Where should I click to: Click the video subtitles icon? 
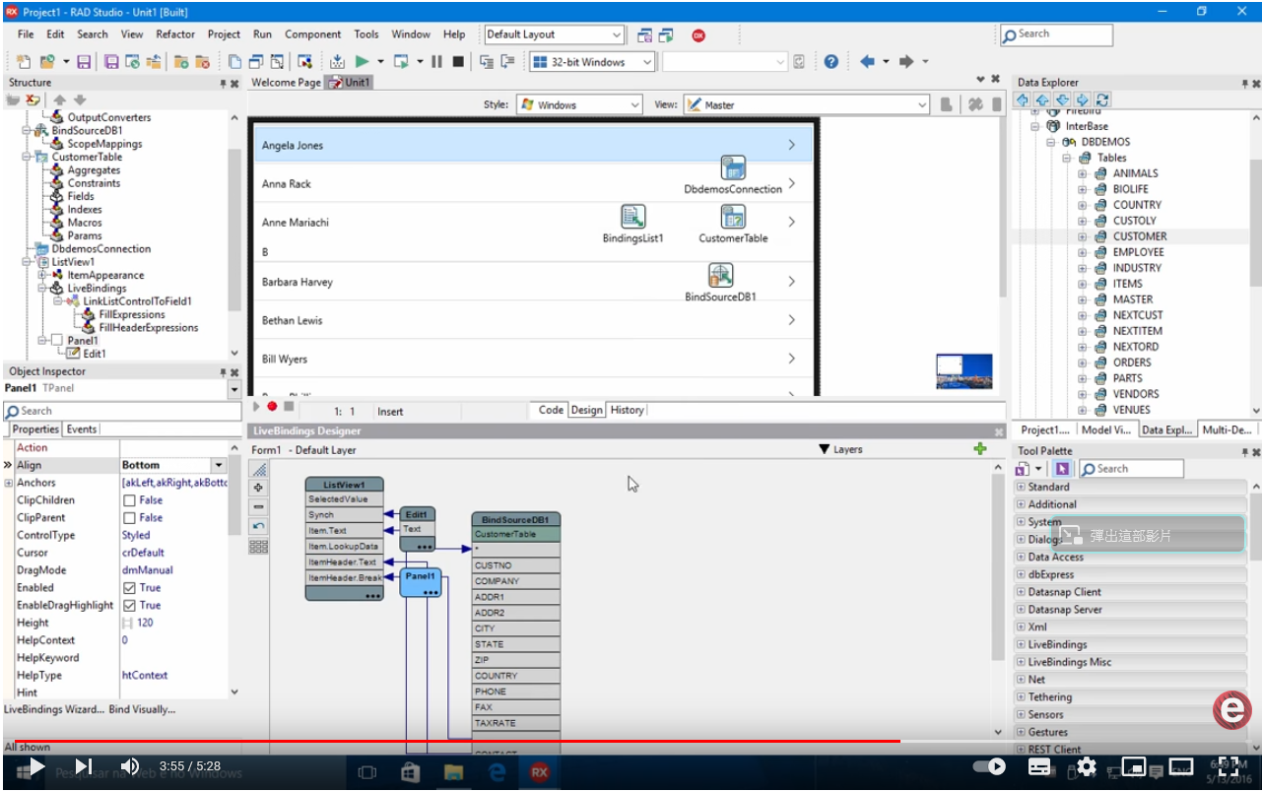click(x=1040, y=766)
